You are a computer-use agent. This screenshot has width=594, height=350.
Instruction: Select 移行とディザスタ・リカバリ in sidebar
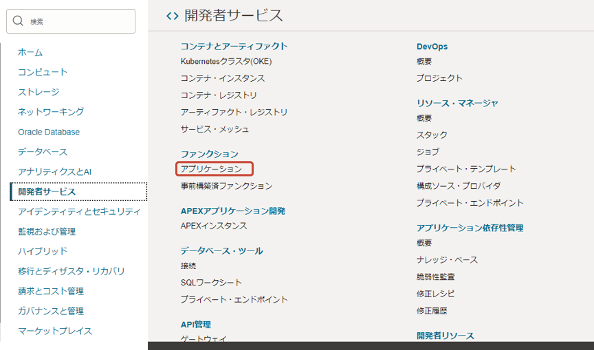coord(71,271)
